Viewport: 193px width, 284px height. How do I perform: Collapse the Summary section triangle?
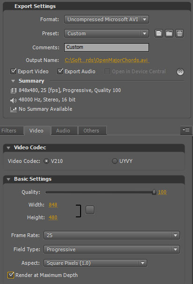coord(13,81)
